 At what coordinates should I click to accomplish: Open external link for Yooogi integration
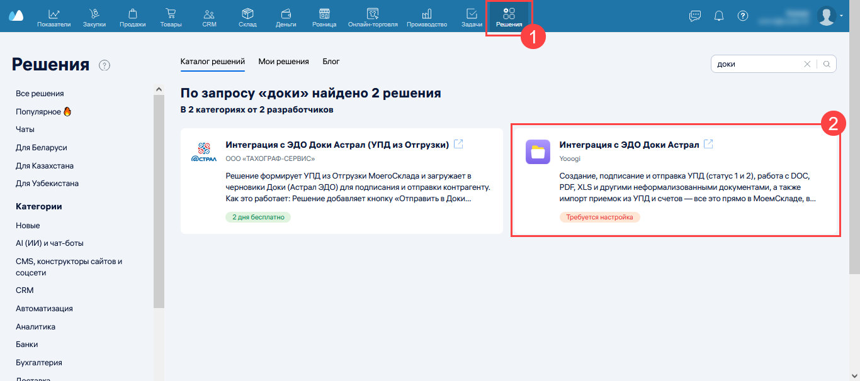[708, 145]
